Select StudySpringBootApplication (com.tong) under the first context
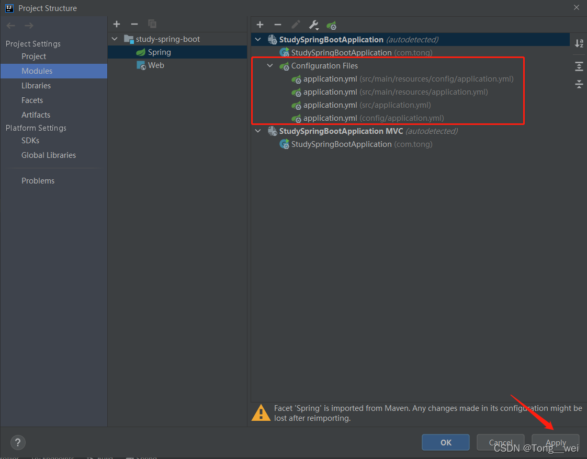 point(410,52)
